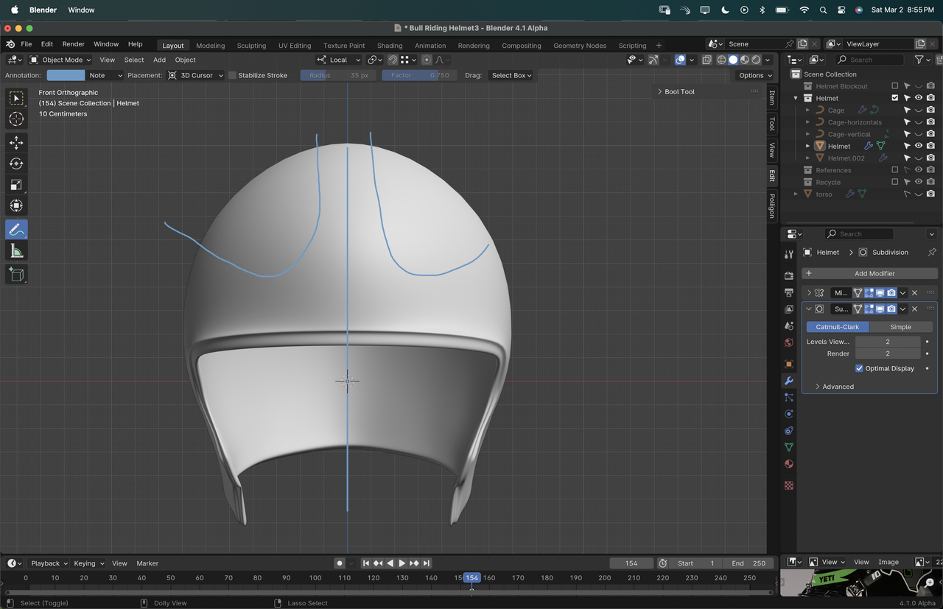This screenshot has width=943, height=609.
Task: Open the Render menu
Action: coord(73,44)
